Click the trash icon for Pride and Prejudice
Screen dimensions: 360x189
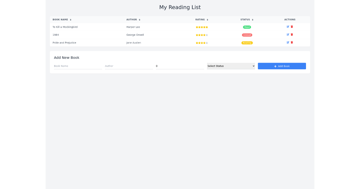tap(292, 43)
